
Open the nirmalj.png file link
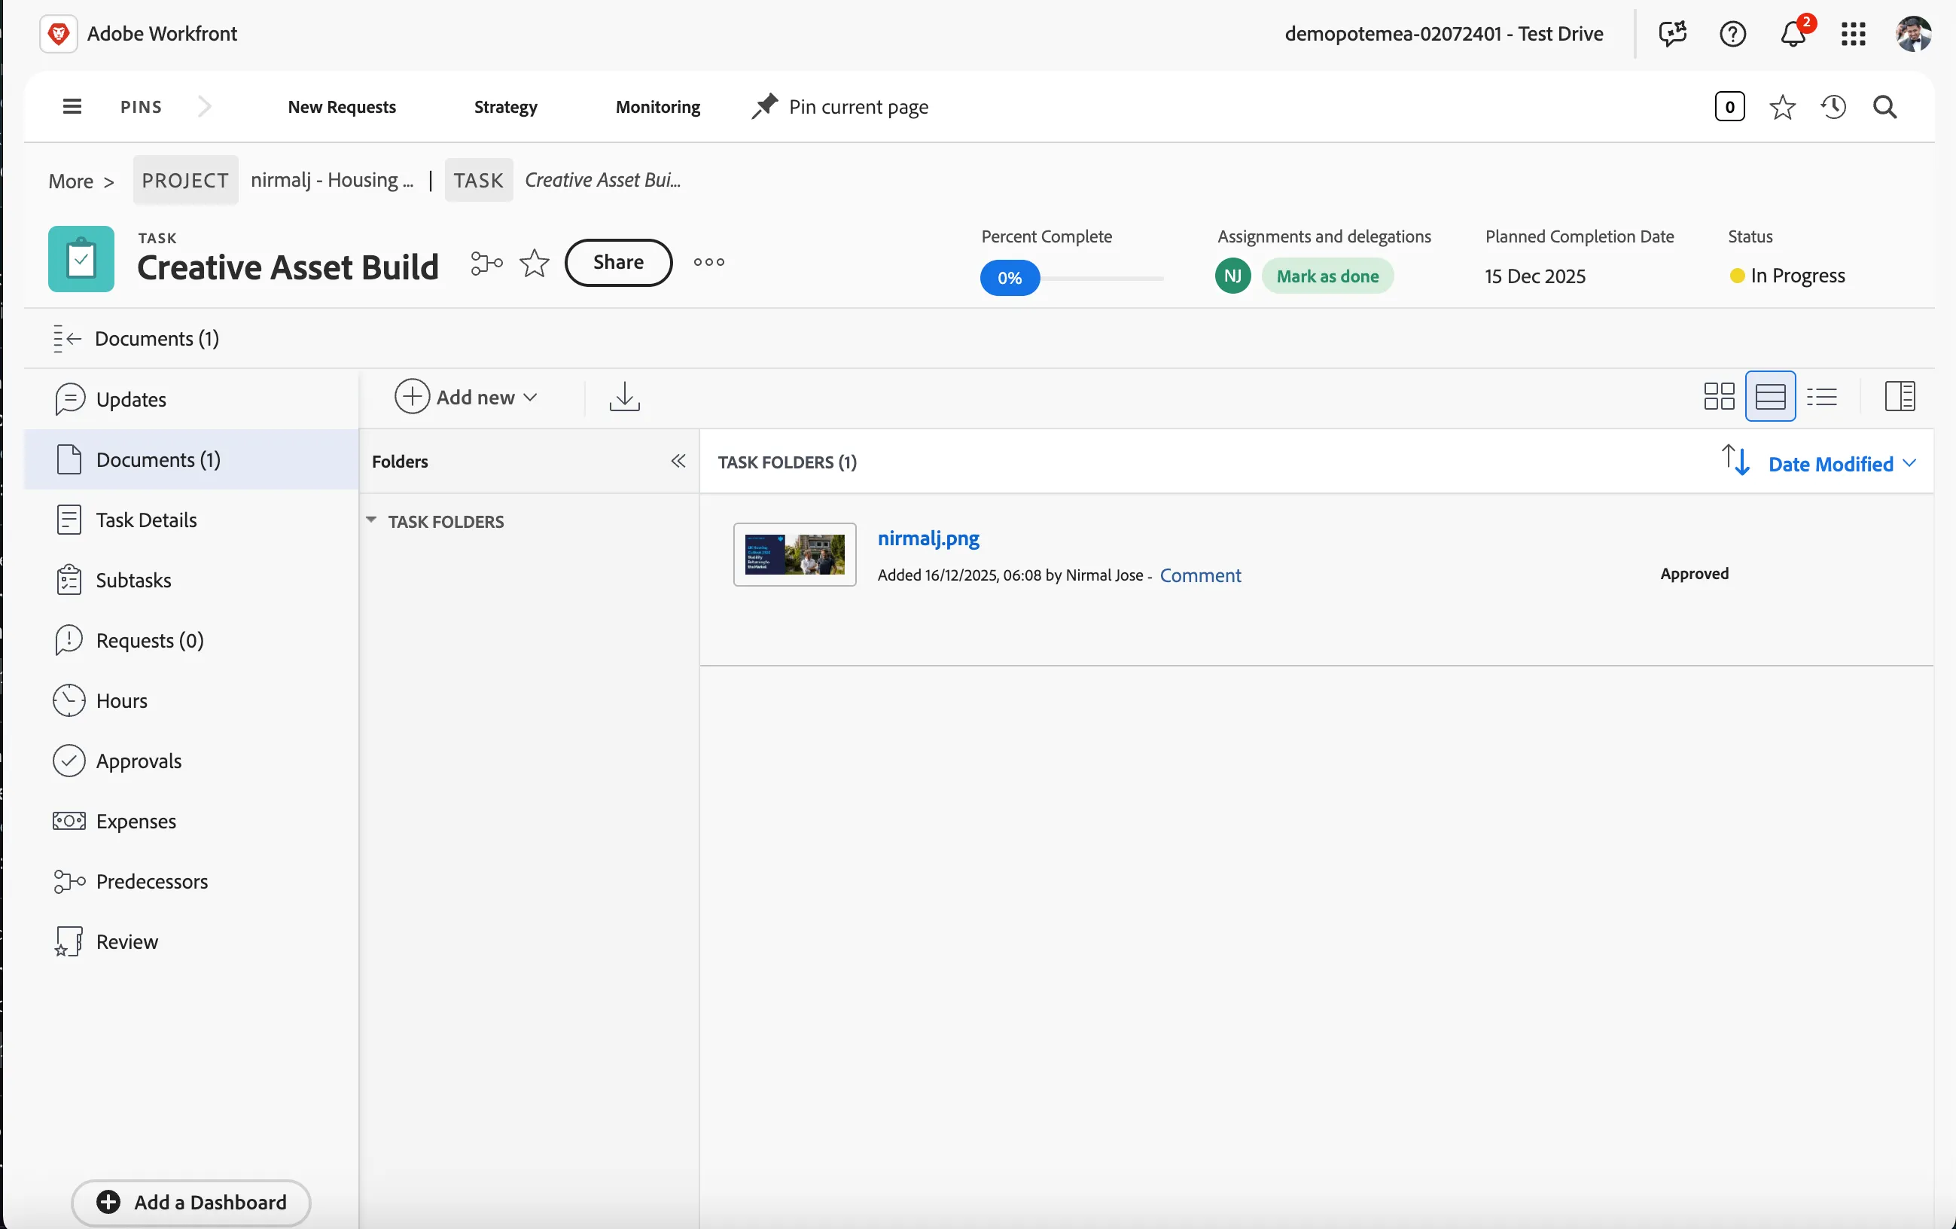(x=928, y=538)
